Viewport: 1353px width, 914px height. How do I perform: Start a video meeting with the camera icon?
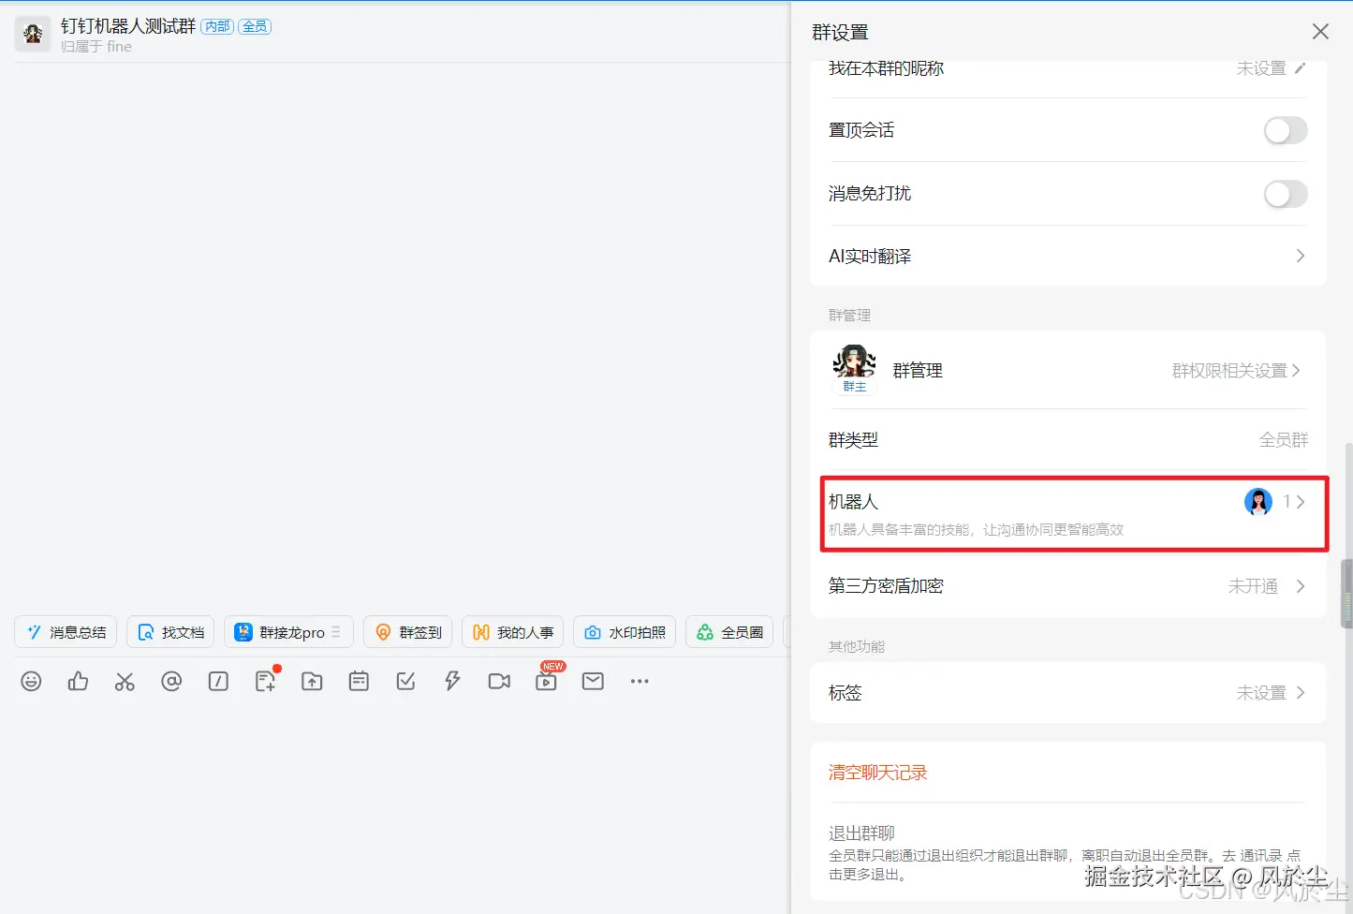pos(499,681)
